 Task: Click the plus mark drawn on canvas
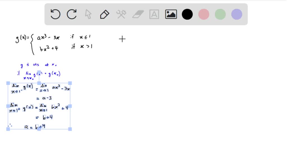click(x=122, y=39)
